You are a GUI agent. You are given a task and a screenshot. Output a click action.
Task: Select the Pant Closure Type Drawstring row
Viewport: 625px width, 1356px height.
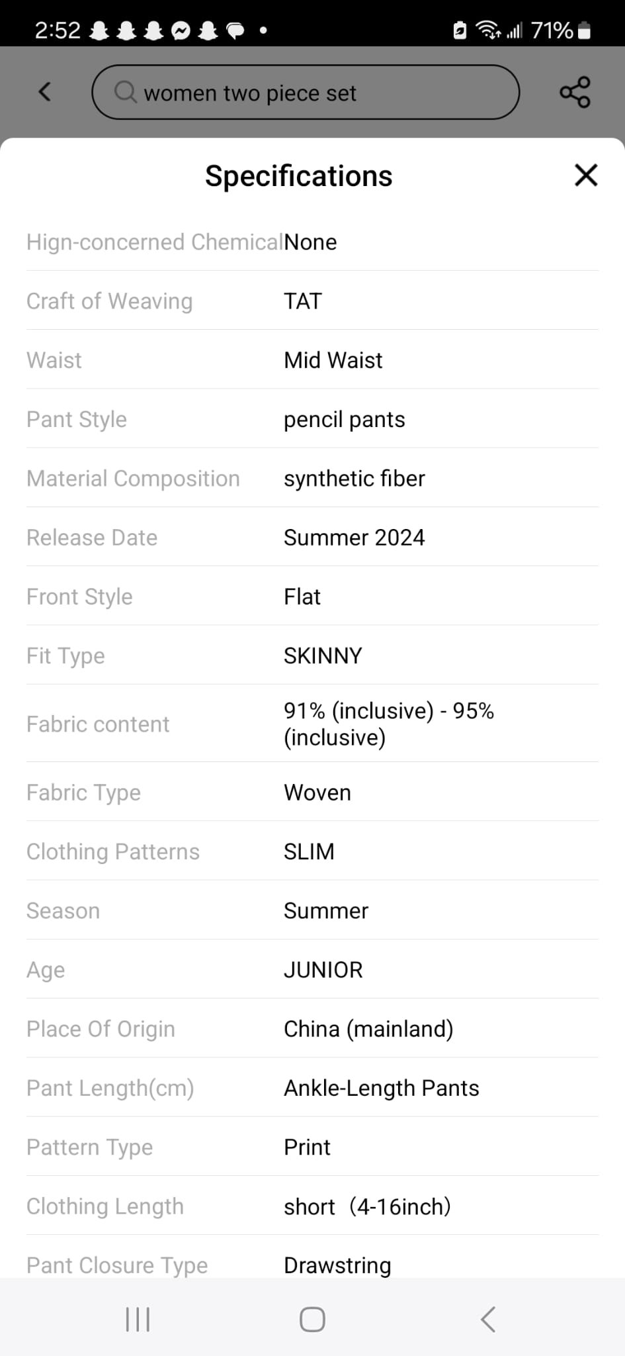[312, 1265]
